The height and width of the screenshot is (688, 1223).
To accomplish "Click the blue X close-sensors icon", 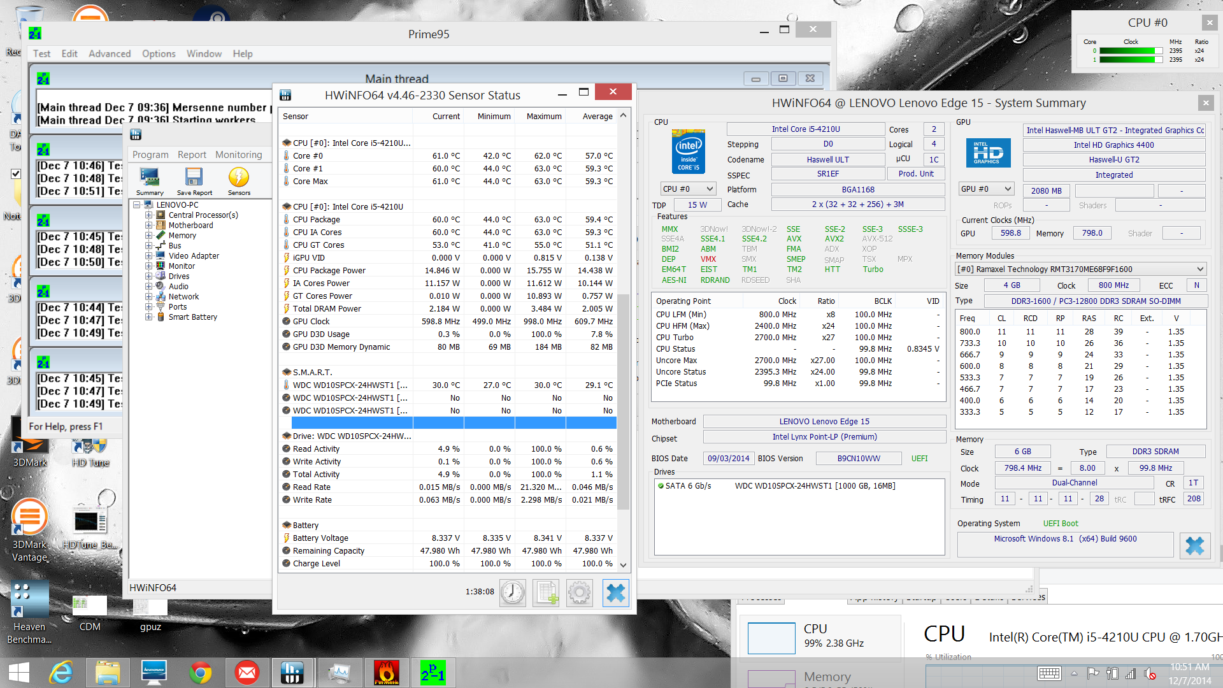I will pyautogui.click(x=615, y=592).
